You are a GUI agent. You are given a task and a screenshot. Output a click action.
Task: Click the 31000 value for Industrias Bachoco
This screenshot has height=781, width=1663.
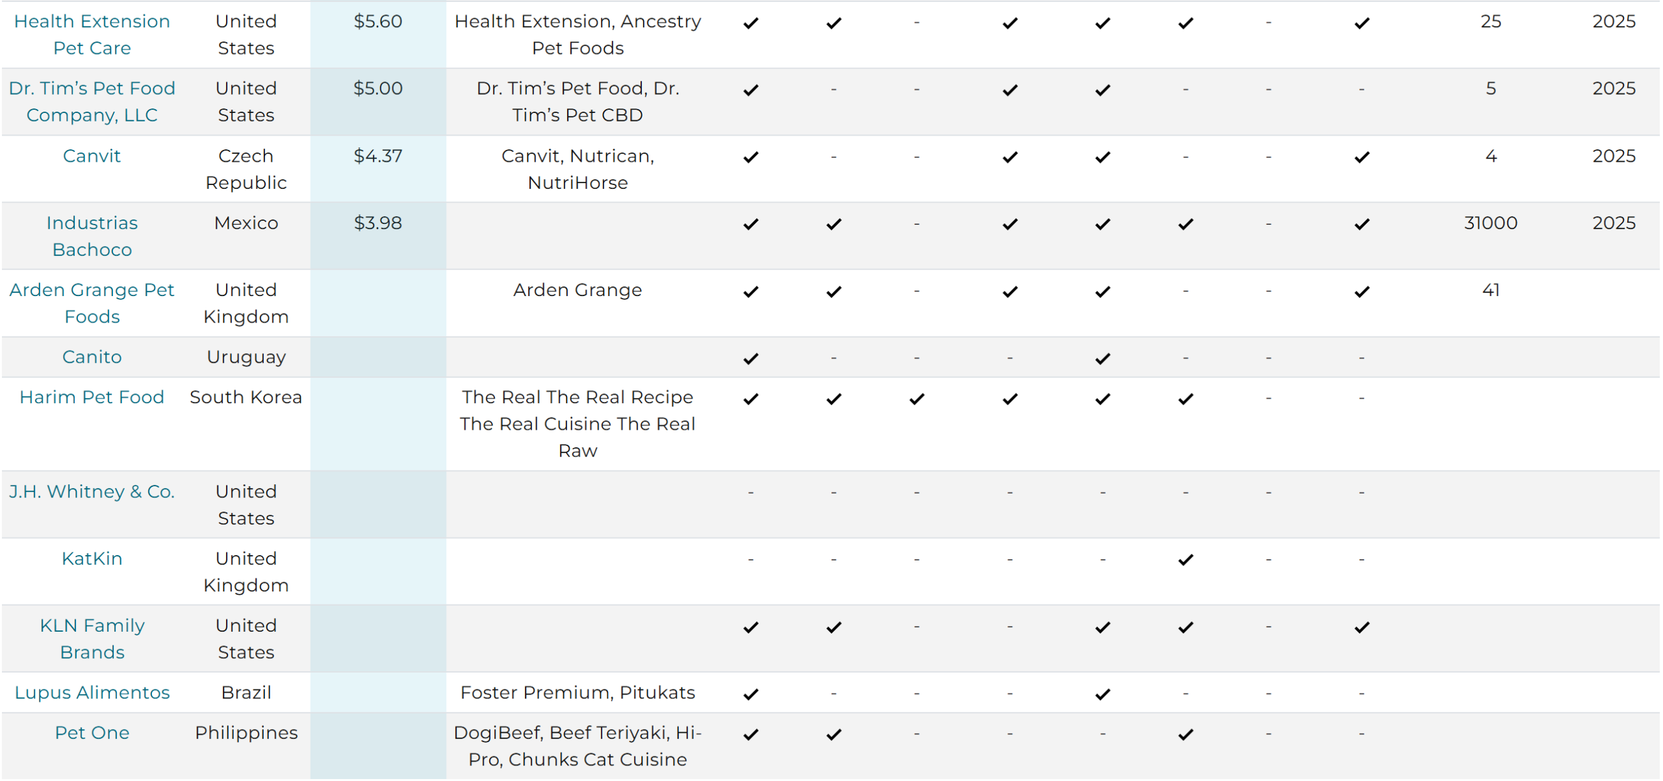click(1491, 223)
